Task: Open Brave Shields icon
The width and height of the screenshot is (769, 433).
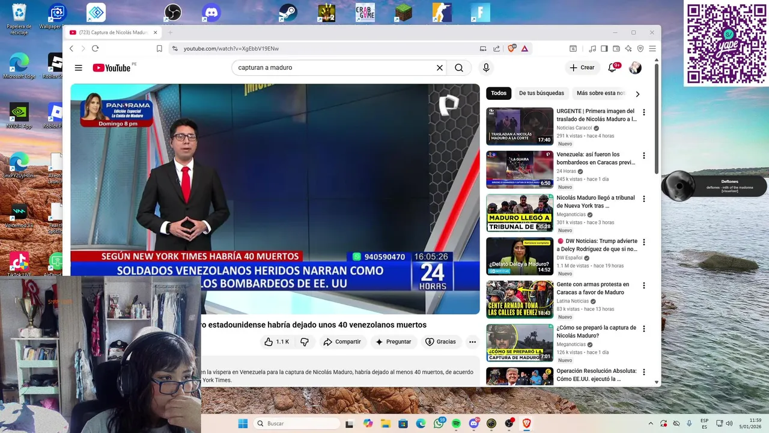Action: coord(512,49)
